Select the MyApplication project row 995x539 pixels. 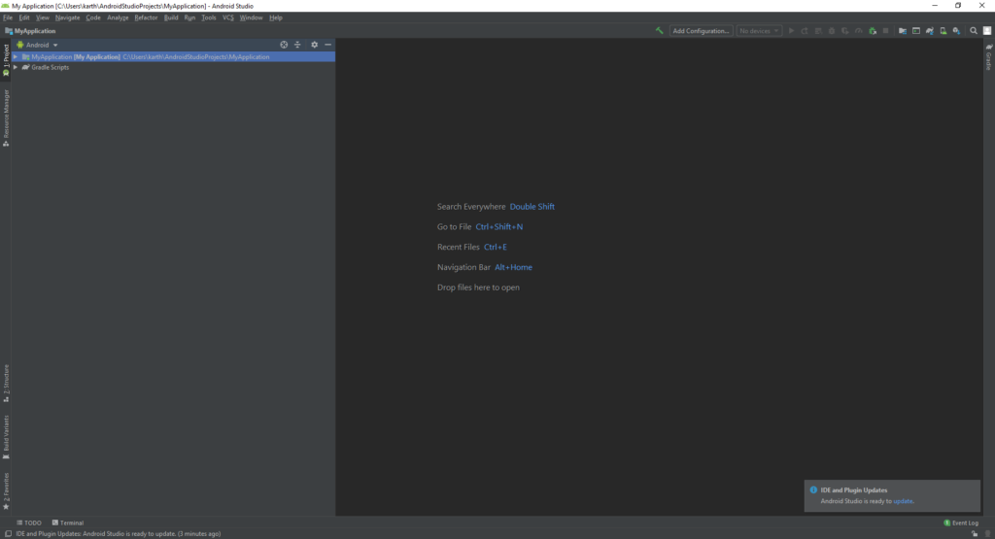click(x=173, y=57)
